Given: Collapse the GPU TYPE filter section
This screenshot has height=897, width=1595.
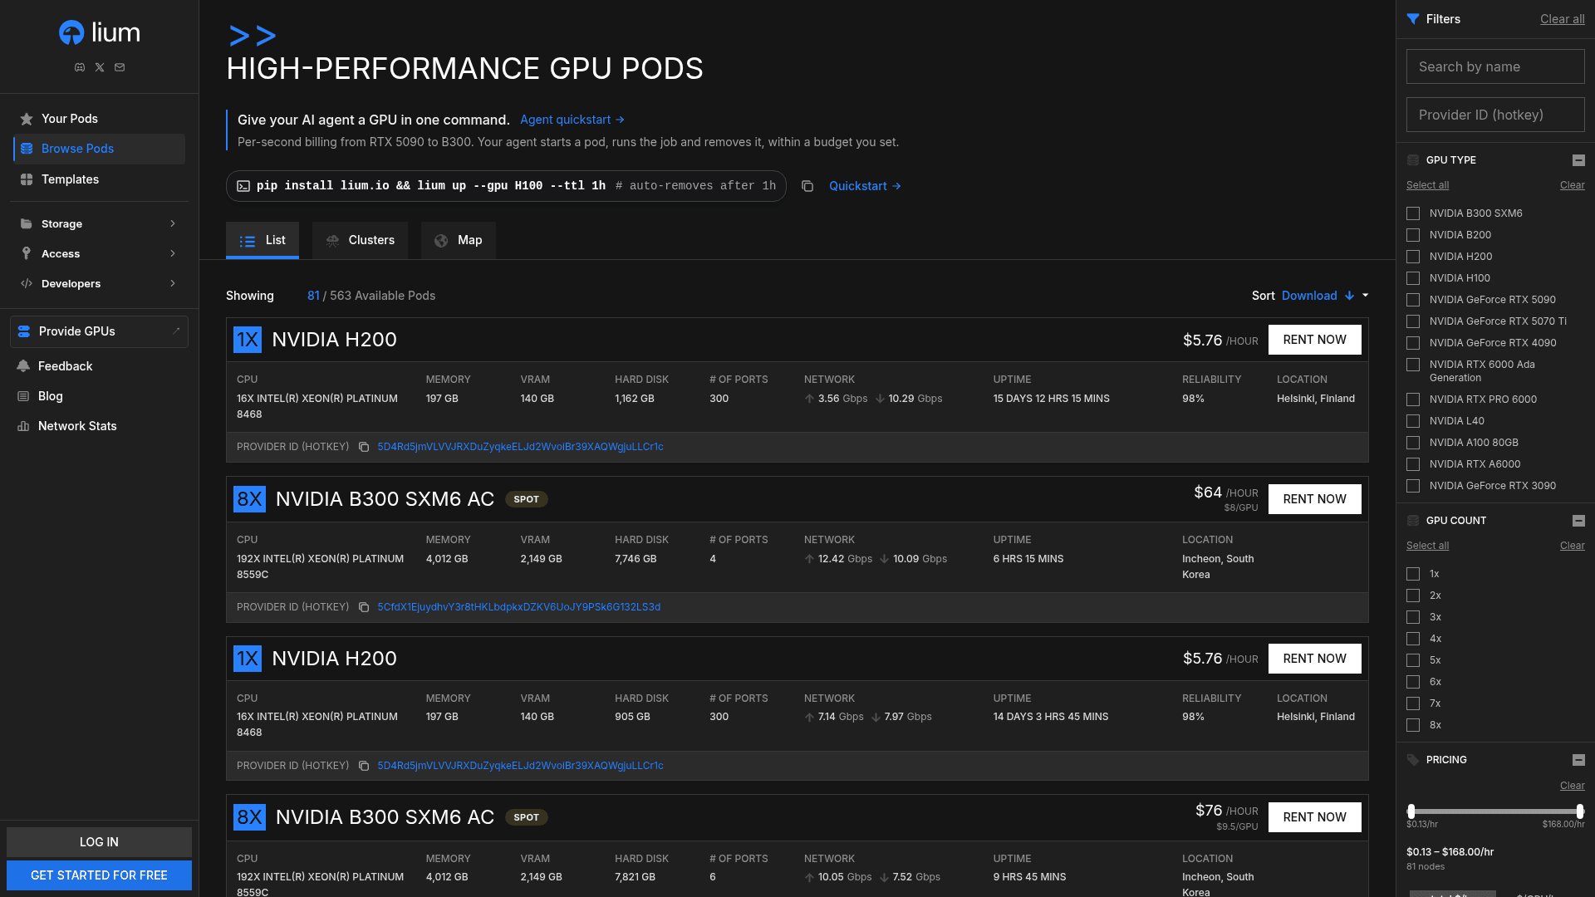Looking at the screenshot, I should coord(1578,160).
